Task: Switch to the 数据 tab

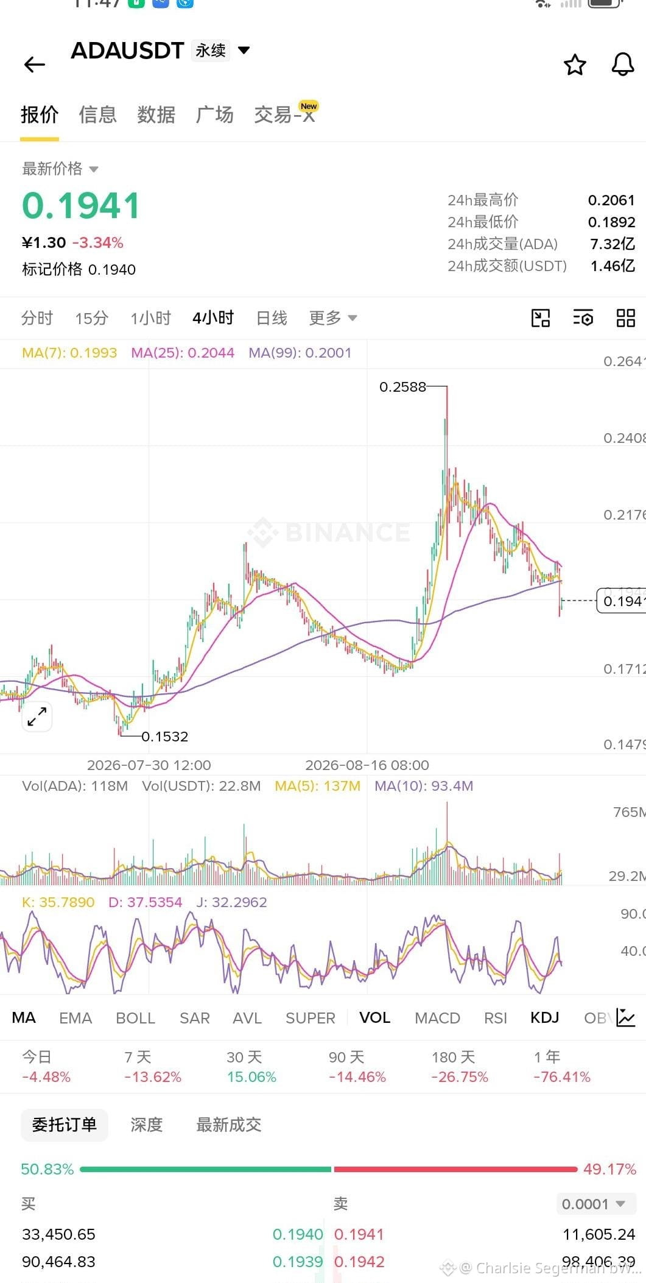Action: 156,115
